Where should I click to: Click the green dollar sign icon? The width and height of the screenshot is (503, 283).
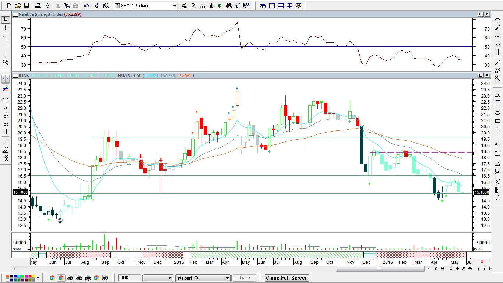click(219, 6)
